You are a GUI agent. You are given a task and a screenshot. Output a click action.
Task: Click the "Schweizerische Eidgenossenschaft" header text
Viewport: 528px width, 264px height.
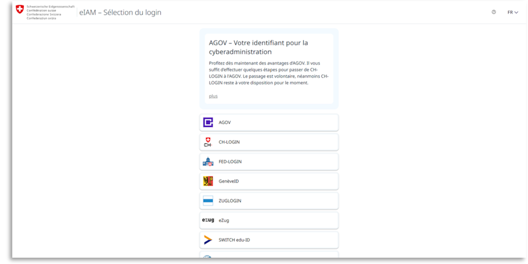(x=51, y=6)
